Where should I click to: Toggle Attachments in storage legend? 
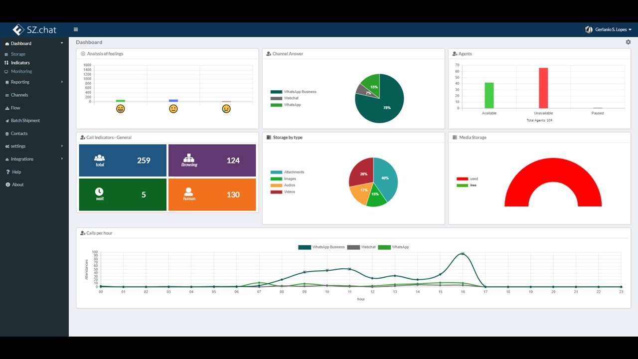point(287,172)
